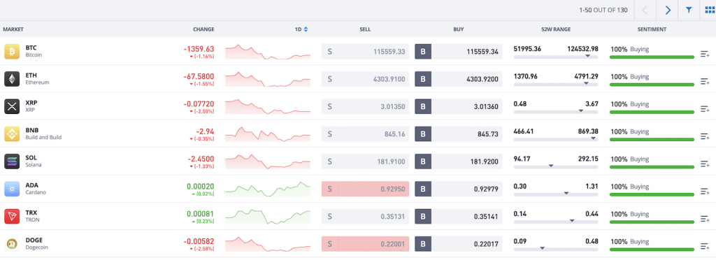The width and height of the screenshot is (716, 260).
Task: Click the BTC 52-week range bar
Action: coord(556,57)
